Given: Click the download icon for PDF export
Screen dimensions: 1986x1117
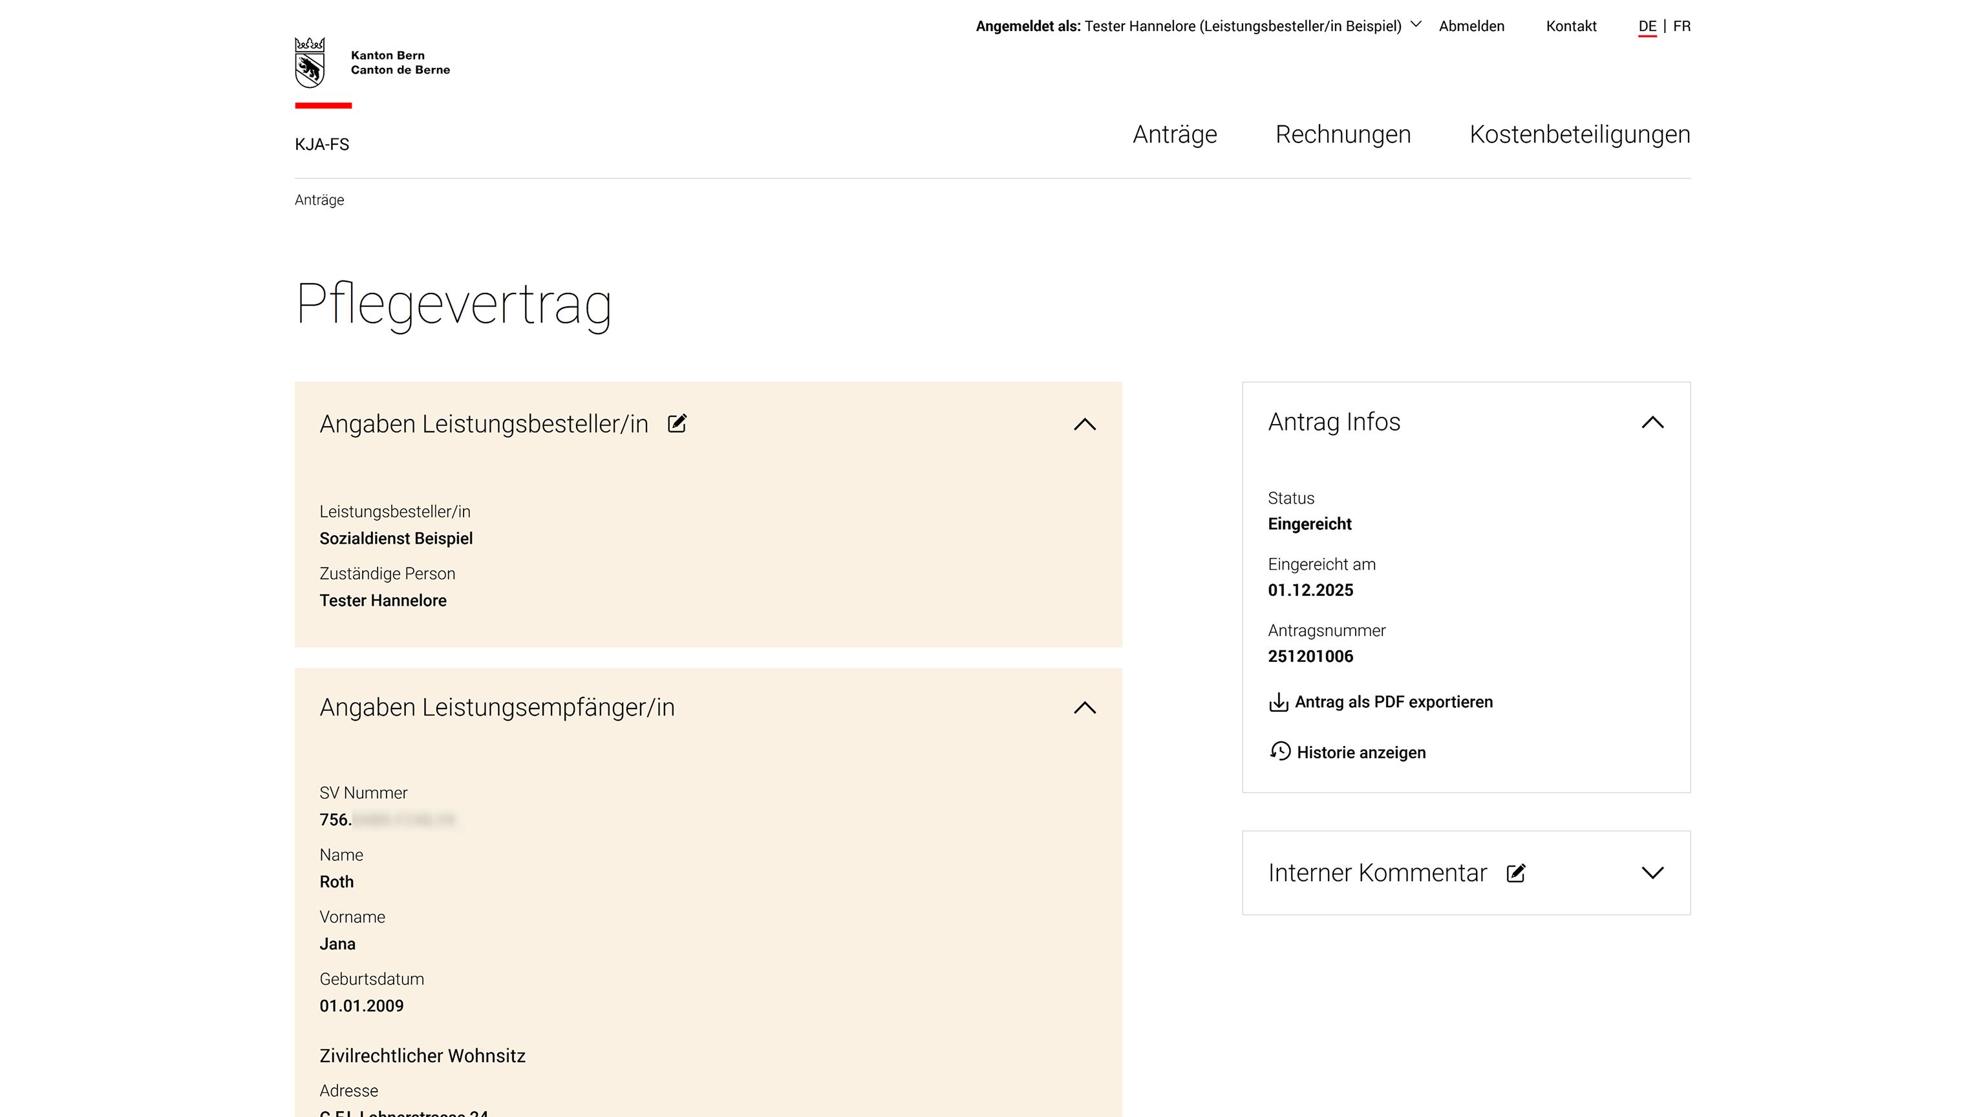Looking at the screenshot, I should pos(1278,701).
